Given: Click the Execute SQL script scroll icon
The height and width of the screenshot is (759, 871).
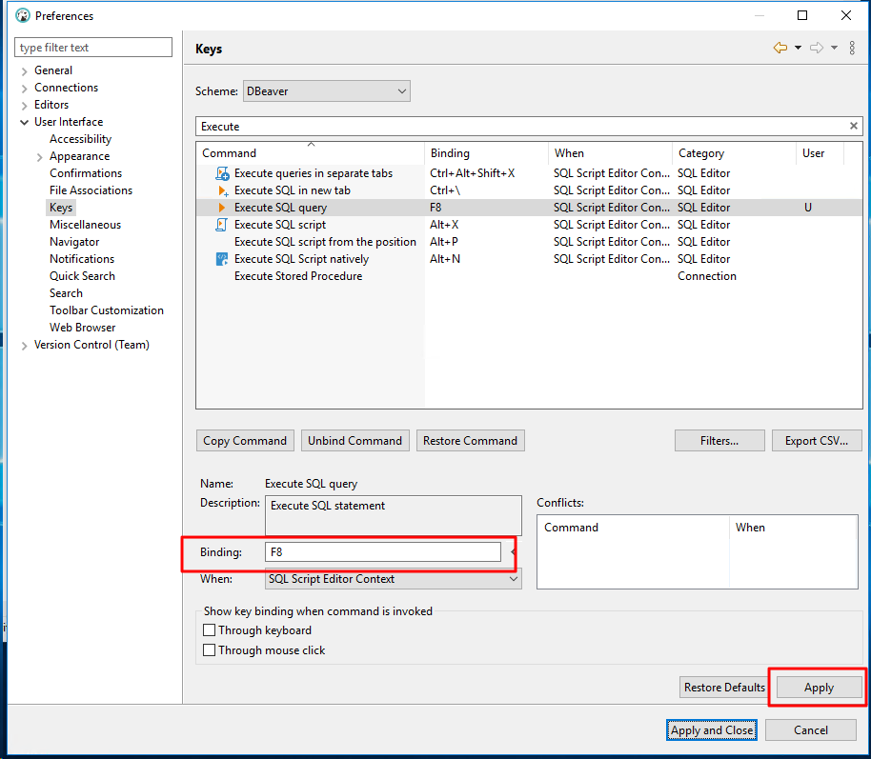Looking at the screenshot, I should click(220, 224).
